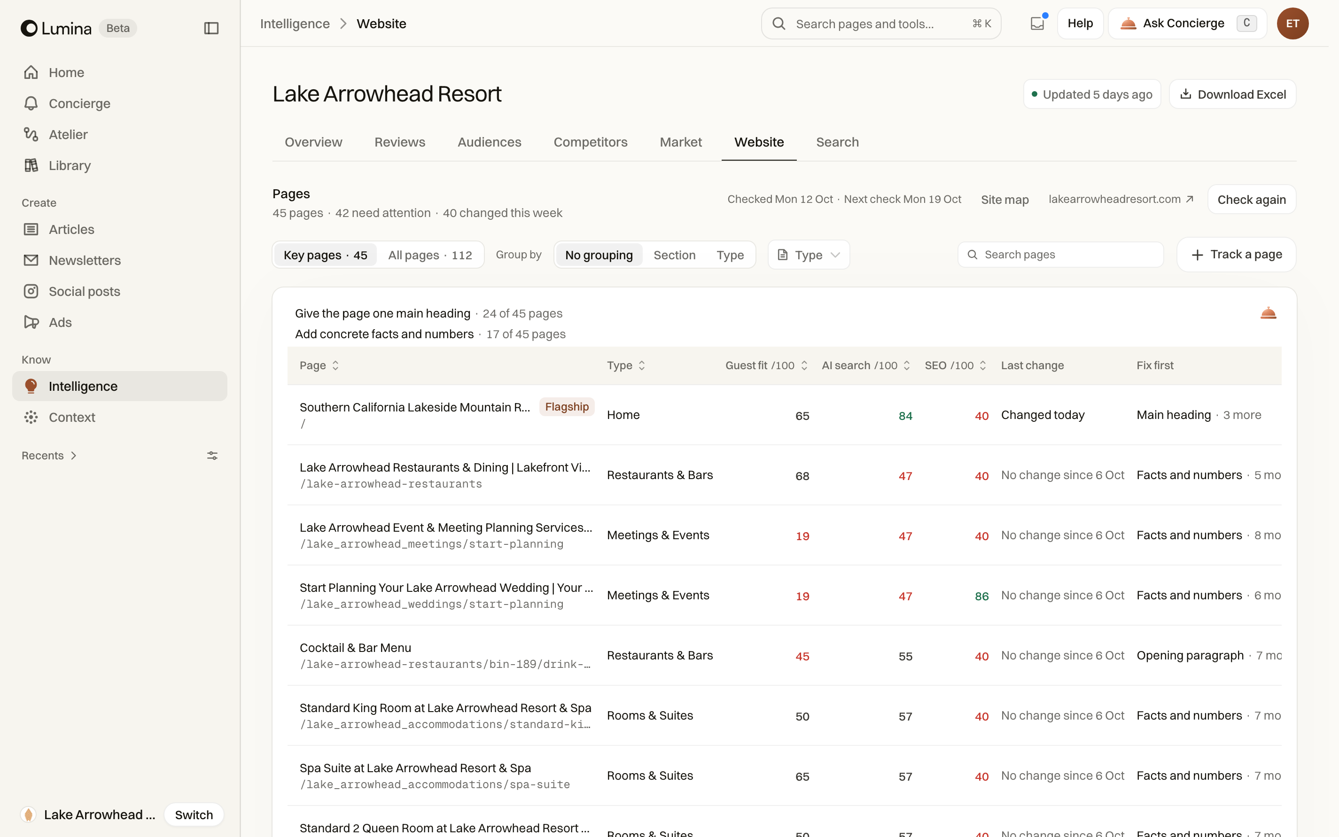The width and height of the screenshot is (1339, 837).
Task: Focus the Search pages input
Action: (1060, 255)
